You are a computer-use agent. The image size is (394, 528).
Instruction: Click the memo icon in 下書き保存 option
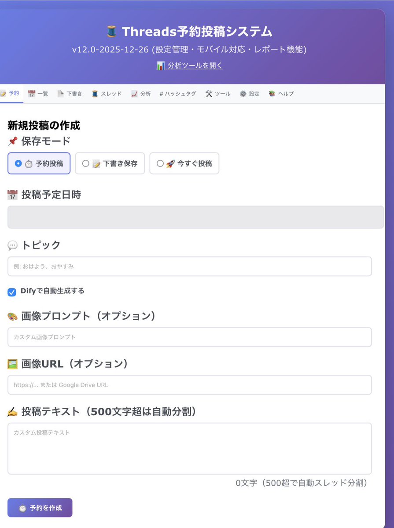coord(96,164)
